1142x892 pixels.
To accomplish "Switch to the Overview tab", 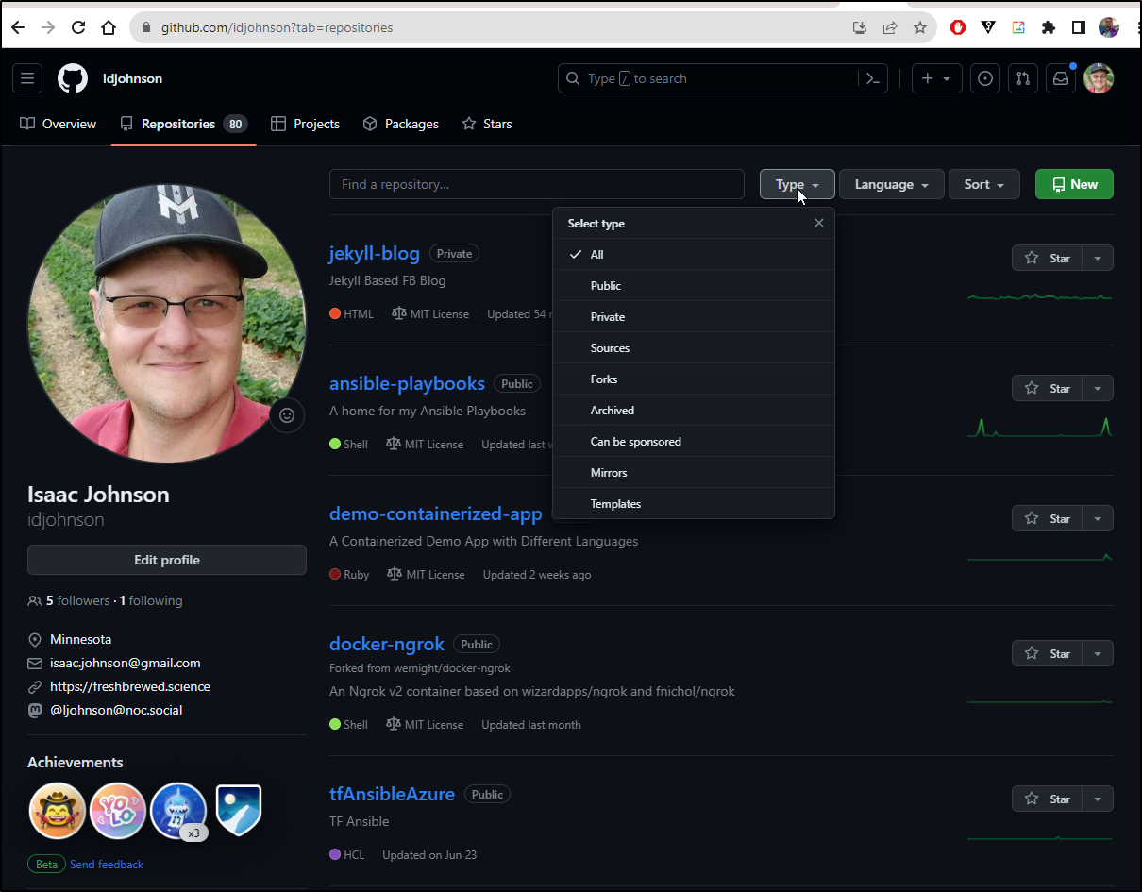I will tap(59, 124).
